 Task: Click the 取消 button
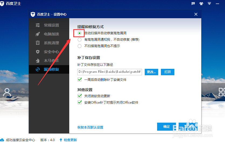(x=188, y=127)
